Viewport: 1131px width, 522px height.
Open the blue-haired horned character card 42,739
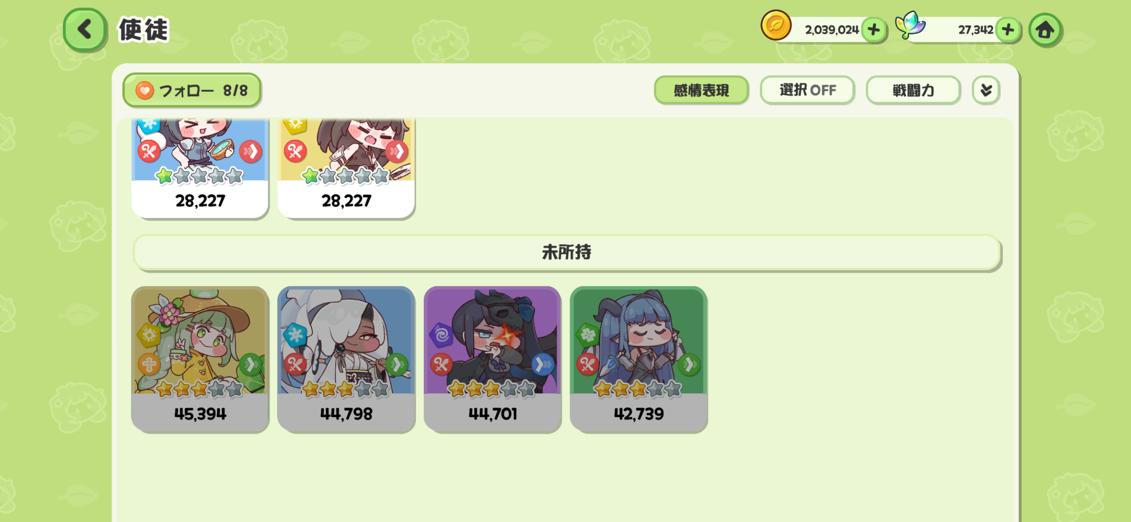point(638,359)
